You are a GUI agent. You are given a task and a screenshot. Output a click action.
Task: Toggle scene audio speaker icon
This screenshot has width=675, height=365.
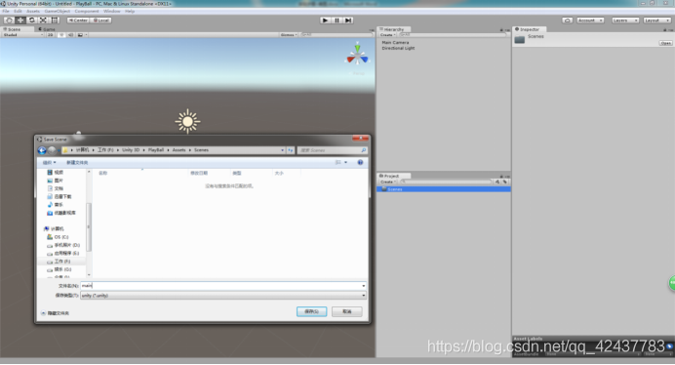[x=70, y=35]
